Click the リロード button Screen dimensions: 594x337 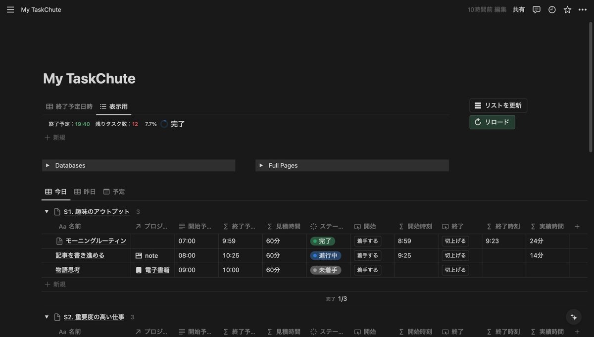[x=492, y=122]
